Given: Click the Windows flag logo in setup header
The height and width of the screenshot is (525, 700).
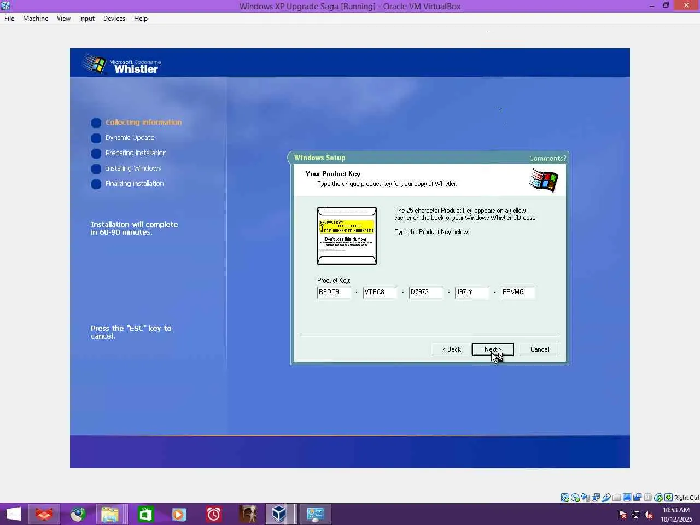Looking at the screenshot, I should click(544, 180).
